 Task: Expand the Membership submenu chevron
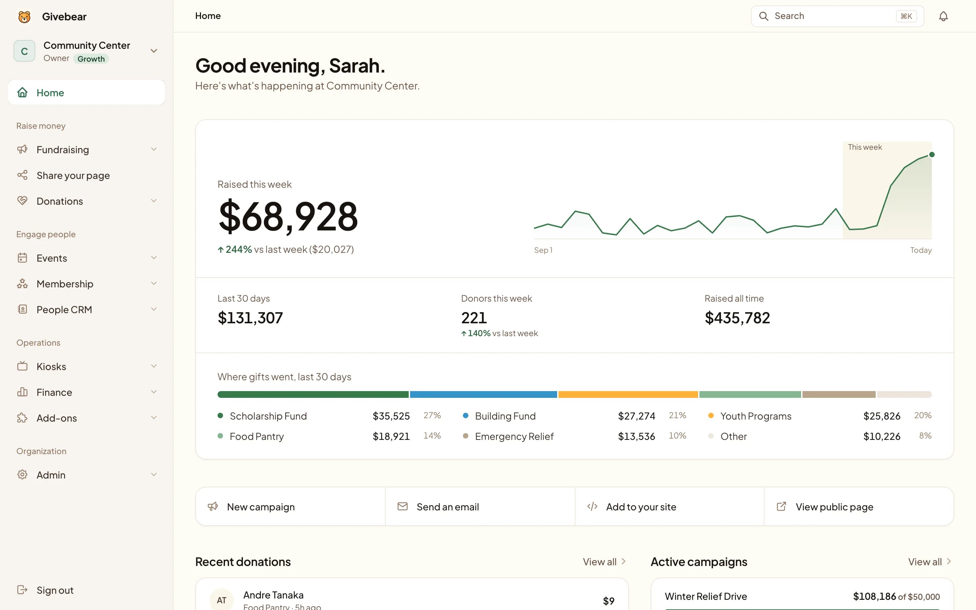click(x=154, y=283)
